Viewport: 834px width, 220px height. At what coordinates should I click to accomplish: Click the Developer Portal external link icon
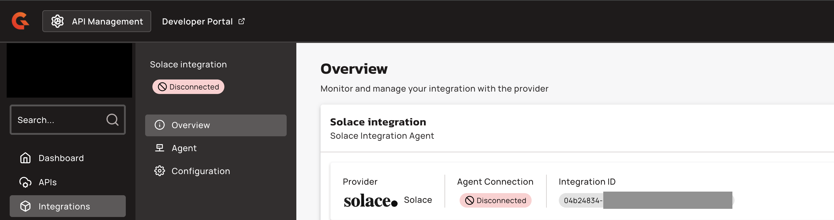[242, 21]
